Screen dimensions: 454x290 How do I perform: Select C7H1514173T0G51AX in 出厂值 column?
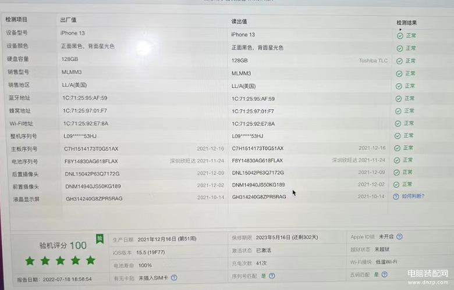pyautogui.click(x=91, y=149)
